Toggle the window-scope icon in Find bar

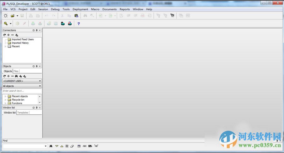pyautogui.click(x=79, y=146)
